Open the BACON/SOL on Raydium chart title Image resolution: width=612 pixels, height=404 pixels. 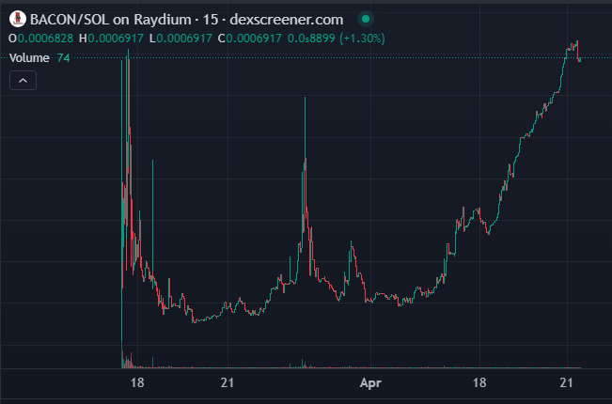[x=186, y=20]
